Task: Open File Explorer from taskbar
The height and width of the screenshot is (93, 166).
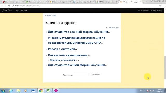Action: point(18,91)
